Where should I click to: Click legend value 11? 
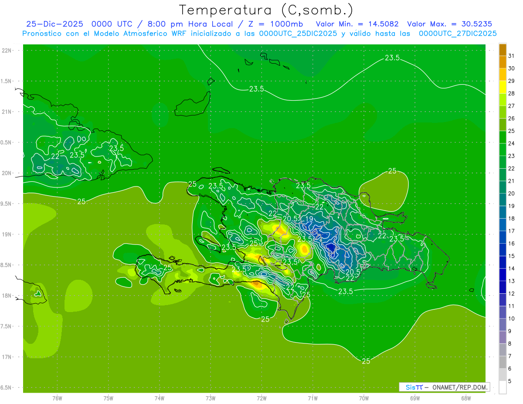(x=511, y=306)
